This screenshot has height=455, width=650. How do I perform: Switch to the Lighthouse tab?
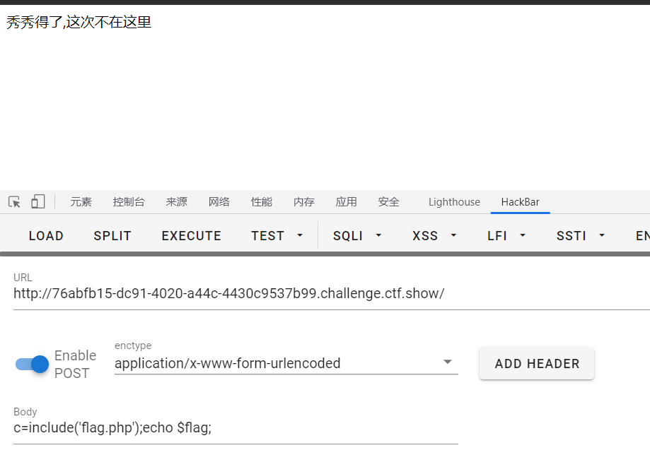pos(453,201)
